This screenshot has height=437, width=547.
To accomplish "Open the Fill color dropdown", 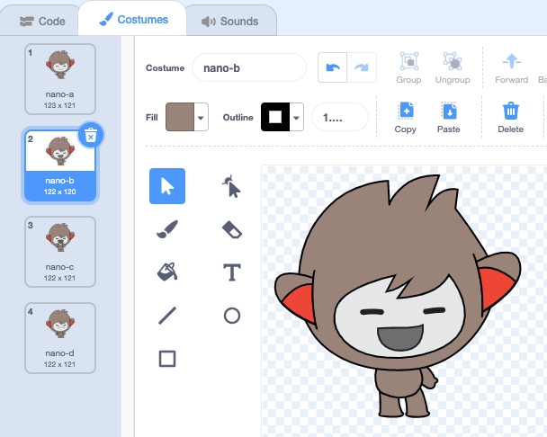I will tap(202, 117).
